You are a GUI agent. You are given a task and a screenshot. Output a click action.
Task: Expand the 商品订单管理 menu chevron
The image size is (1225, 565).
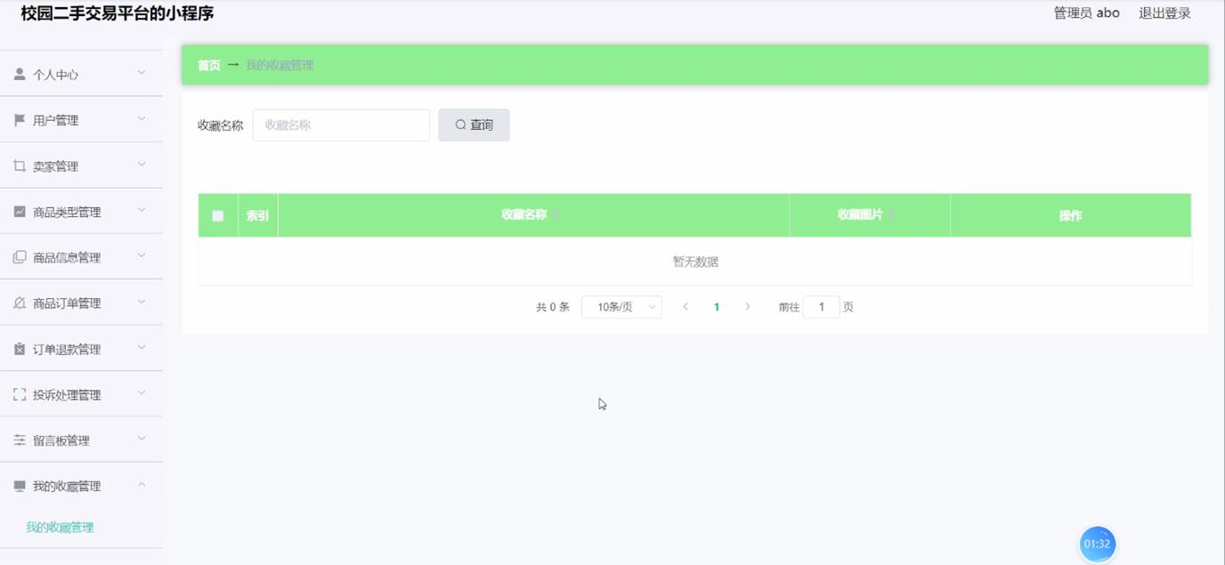click(x=142, y=302)
